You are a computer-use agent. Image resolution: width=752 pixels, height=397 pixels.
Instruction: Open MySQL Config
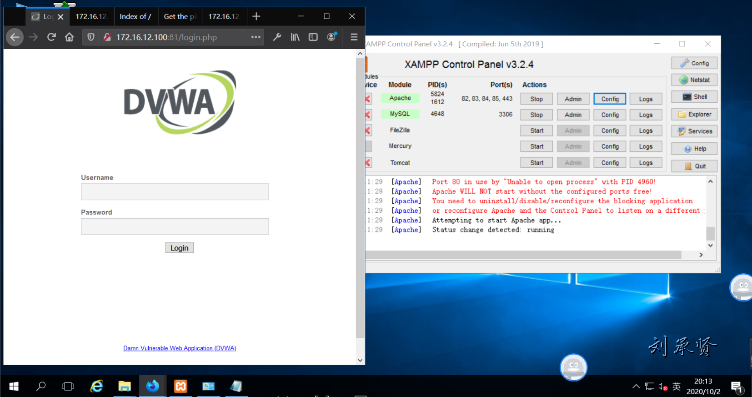(x=610, y=115)
